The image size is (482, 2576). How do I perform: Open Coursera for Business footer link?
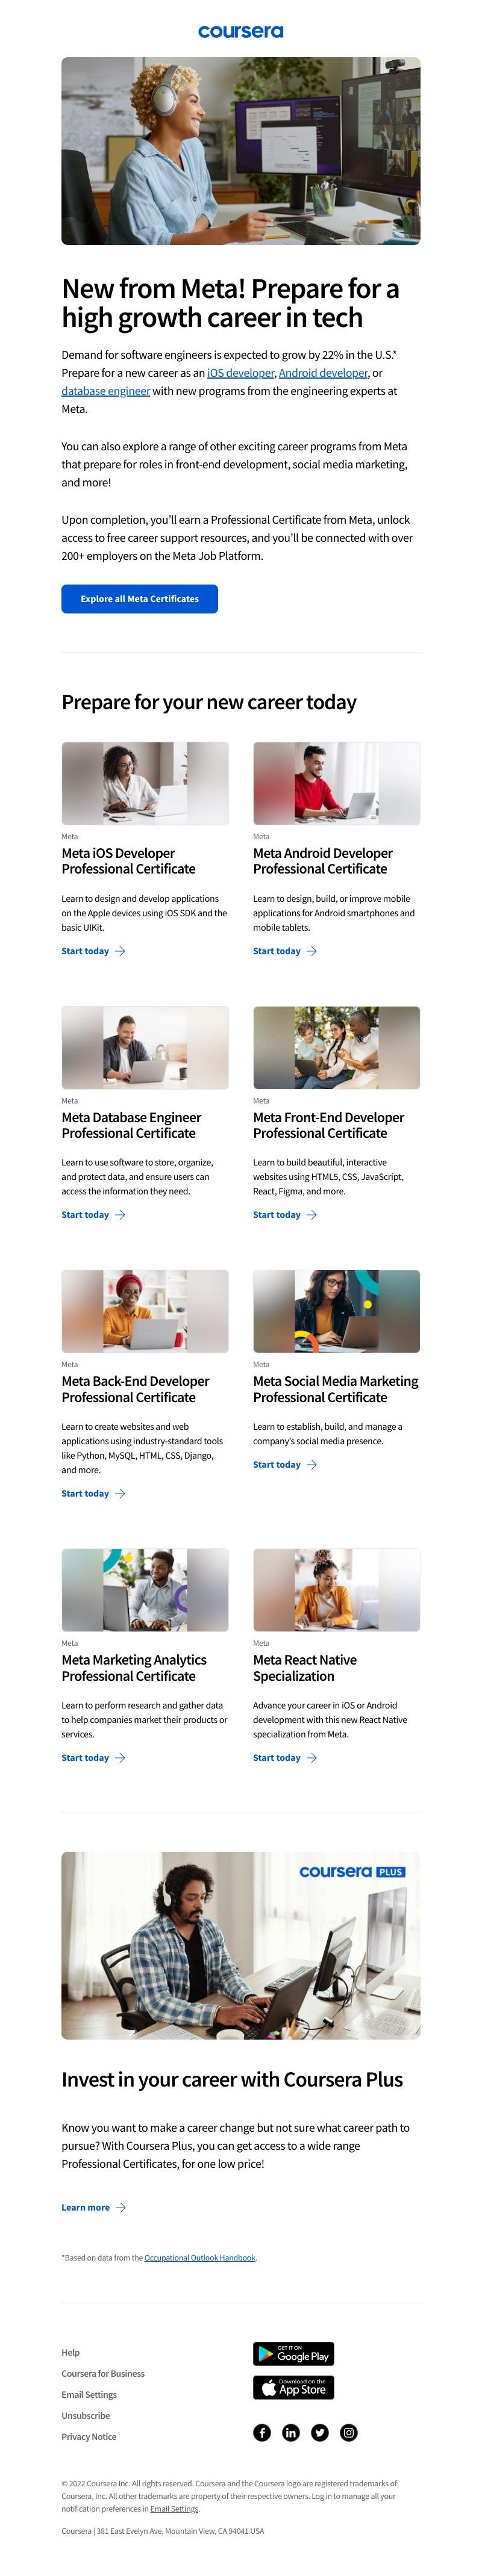tap(103, 2373)
